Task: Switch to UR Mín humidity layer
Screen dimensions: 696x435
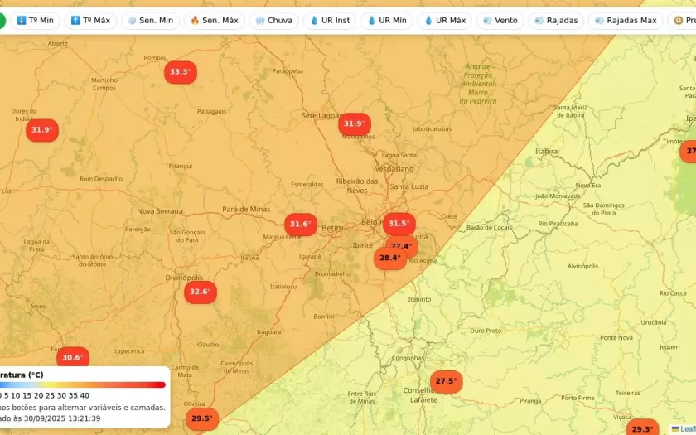Action: 387,20
